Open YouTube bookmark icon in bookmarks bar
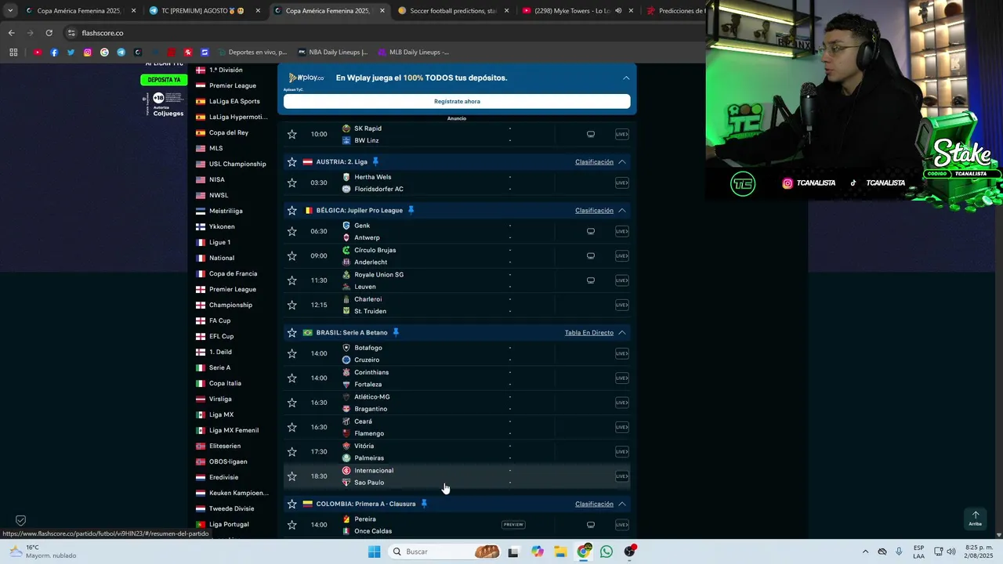This screenshot has width=1003, height=564. [x=38, y=52]
